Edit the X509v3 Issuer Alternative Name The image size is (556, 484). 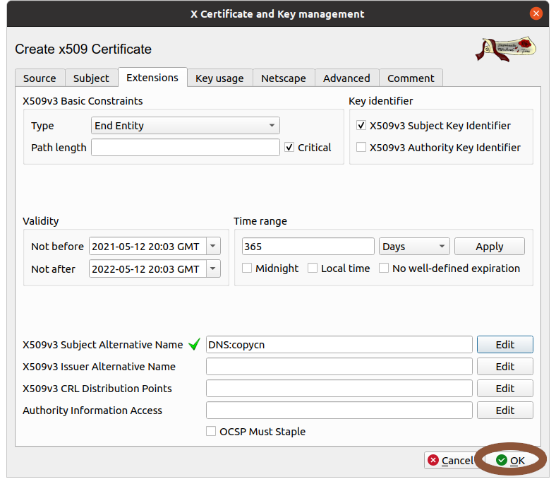pyautogui.click(x=505, y=367)
